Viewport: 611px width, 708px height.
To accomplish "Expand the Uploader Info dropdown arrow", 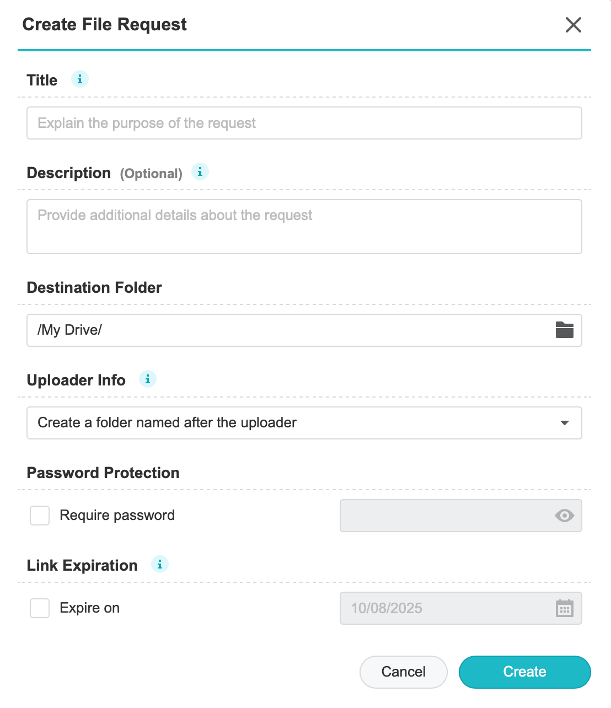I will [x=564, y=423].
